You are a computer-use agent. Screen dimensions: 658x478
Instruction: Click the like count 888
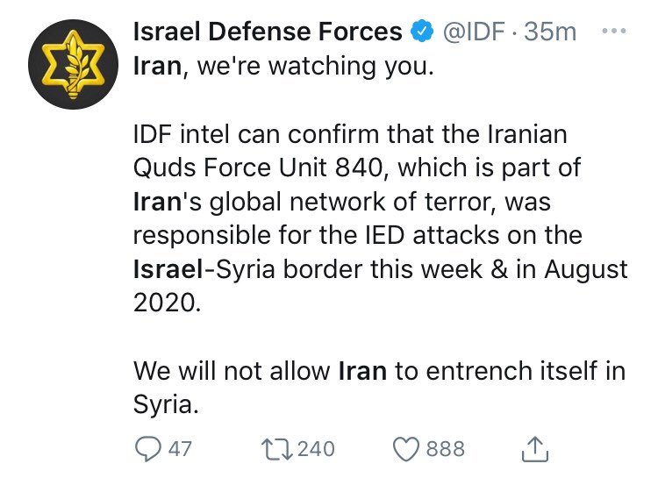click(x=446, y=449)
